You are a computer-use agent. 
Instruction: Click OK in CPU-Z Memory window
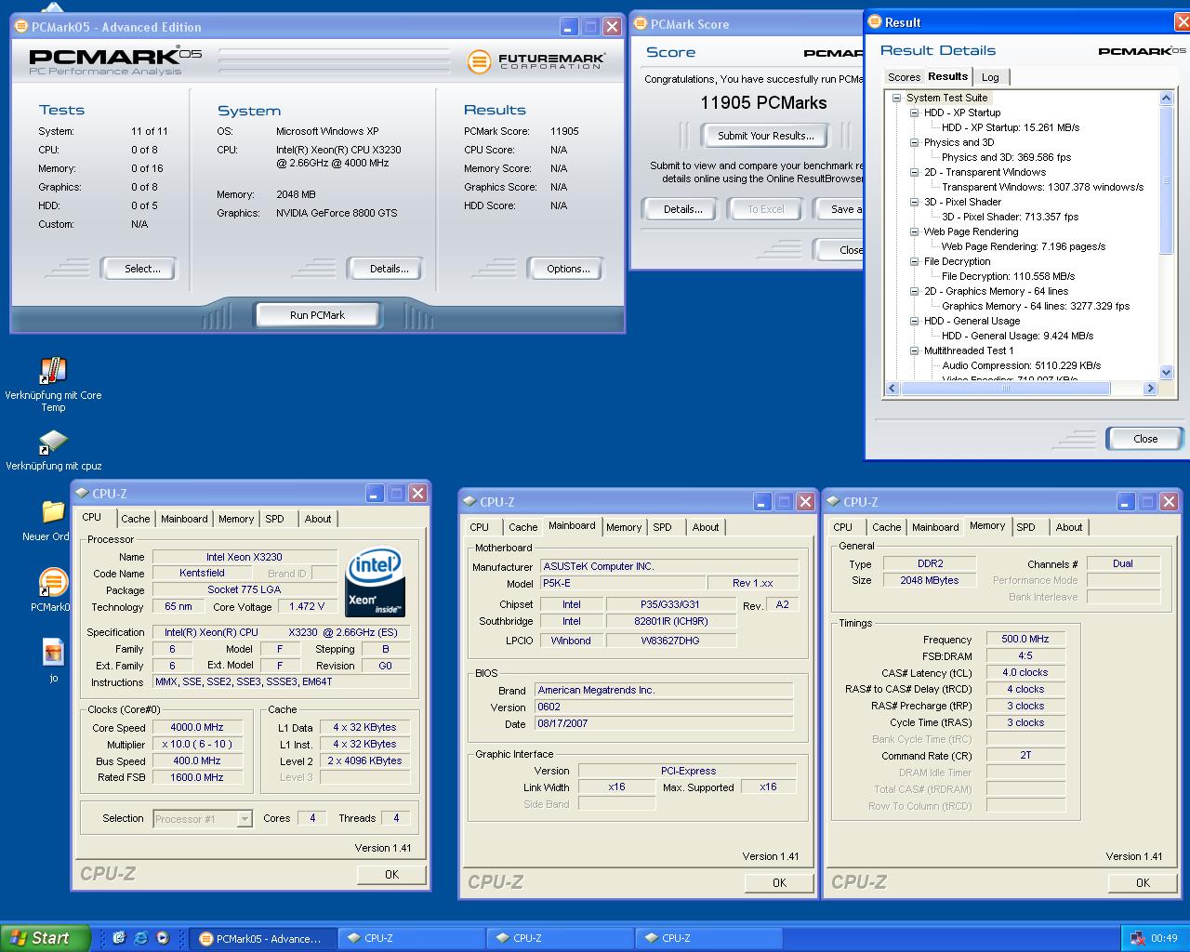pos(1143,883)
